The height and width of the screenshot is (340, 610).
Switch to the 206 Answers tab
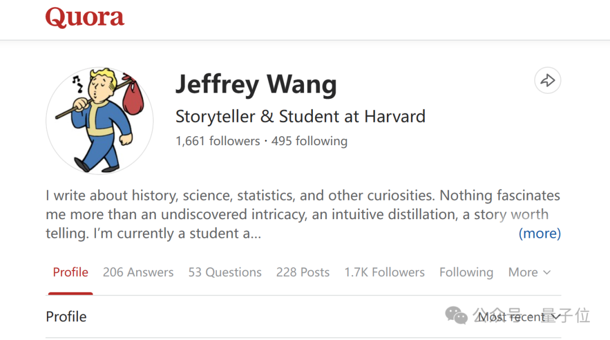[x=138, y=272]
